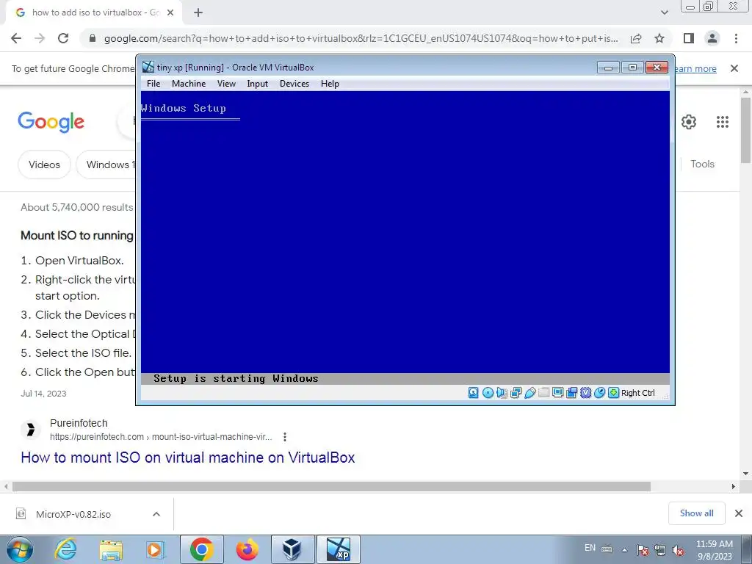This screenshot has height=564, width=752.
Task: Click the Right Ctrl host key label
Action: [638, 393]
